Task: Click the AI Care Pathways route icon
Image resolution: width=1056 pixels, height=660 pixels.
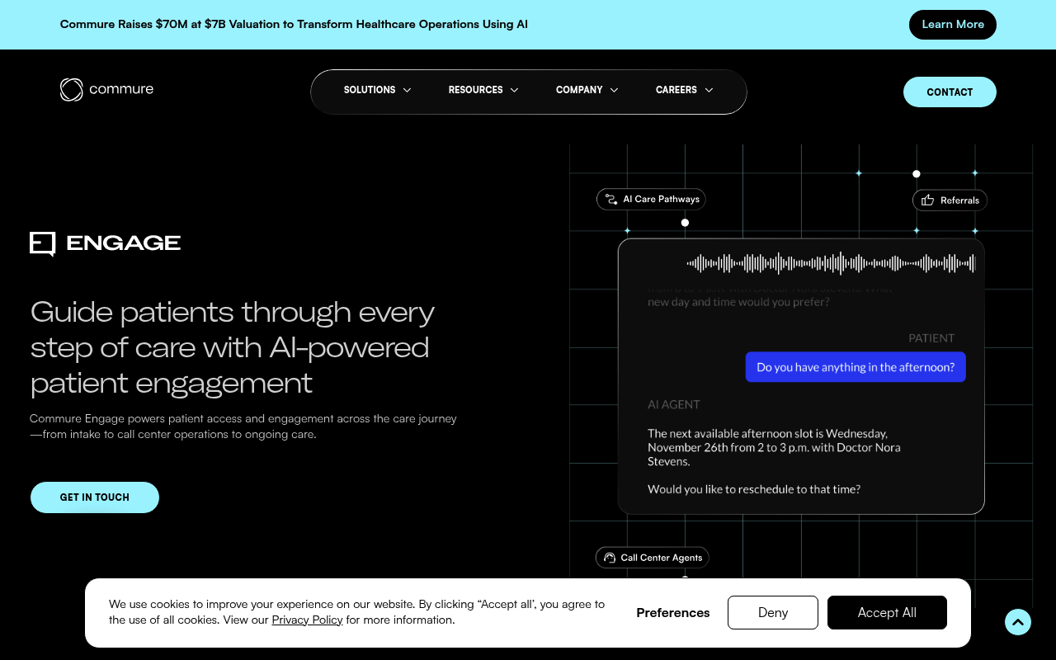Action: click(611, 199)
